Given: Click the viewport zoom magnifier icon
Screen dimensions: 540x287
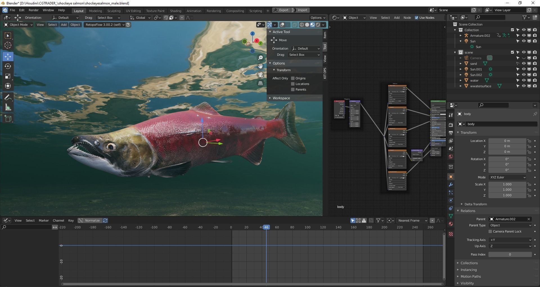Looking at the screenshot, I should (x=260, y=58).
